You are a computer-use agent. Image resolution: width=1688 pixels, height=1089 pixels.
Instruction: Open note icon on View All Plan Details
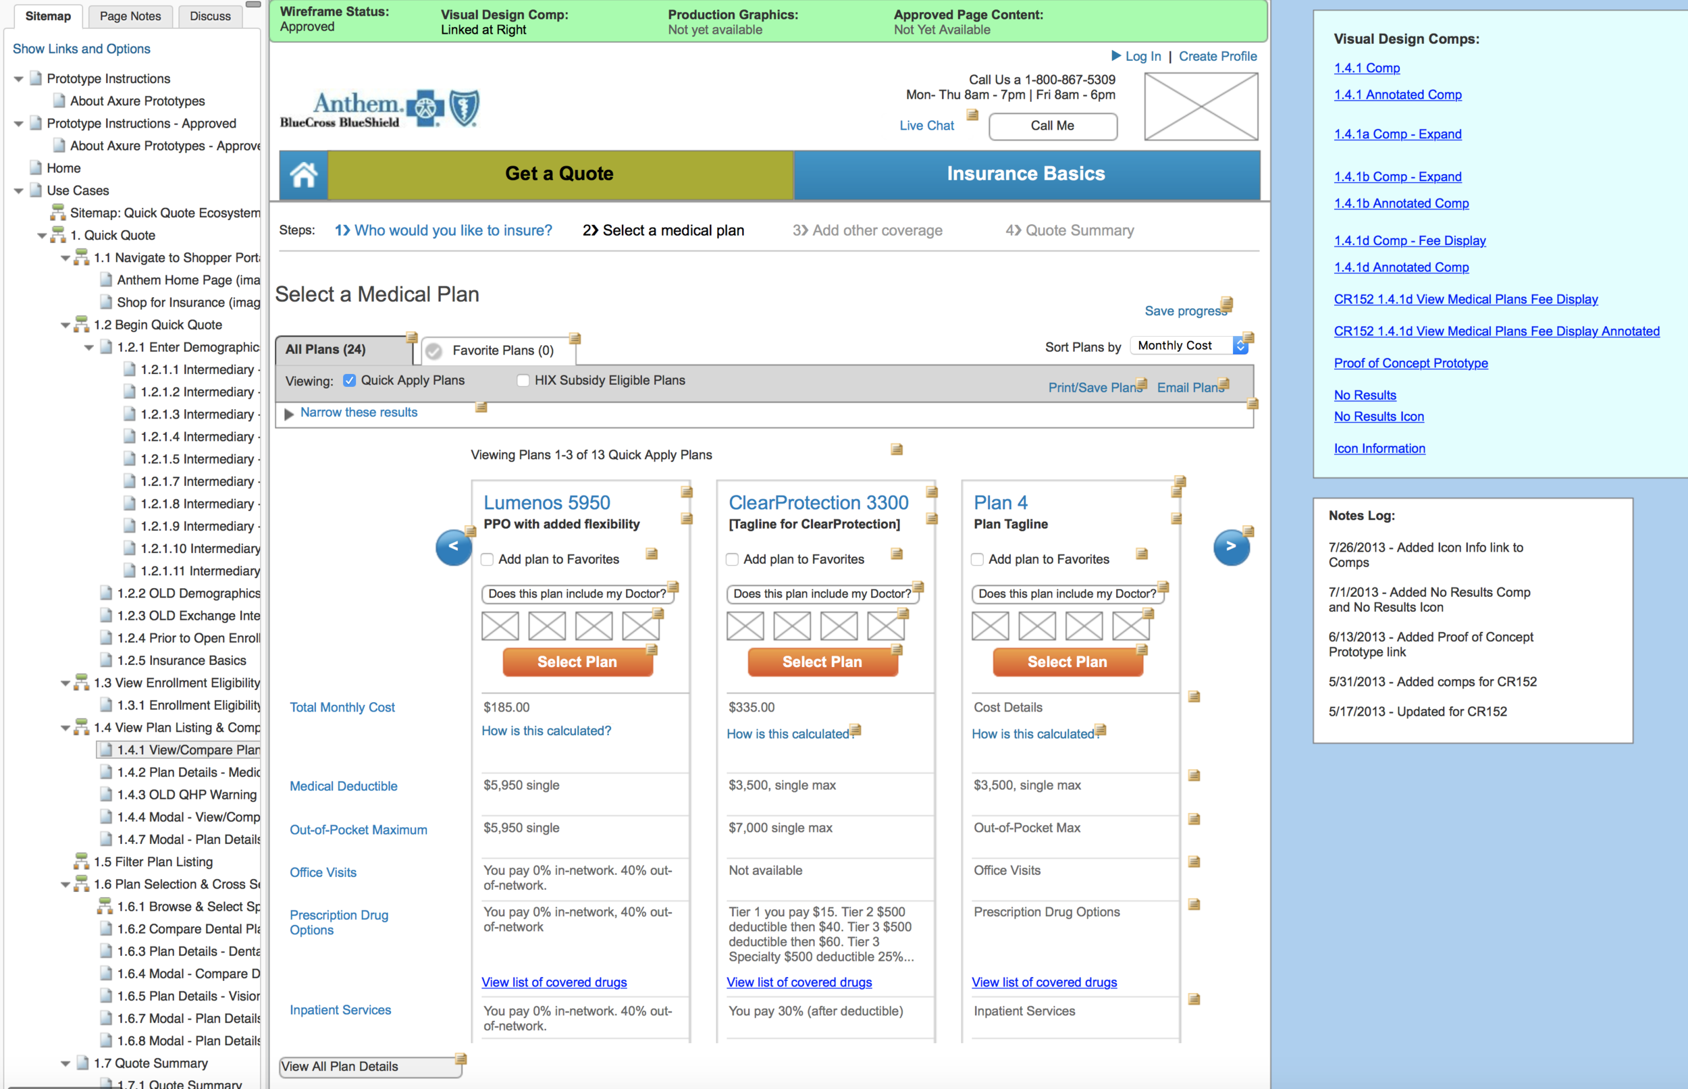click(461, 1059)
